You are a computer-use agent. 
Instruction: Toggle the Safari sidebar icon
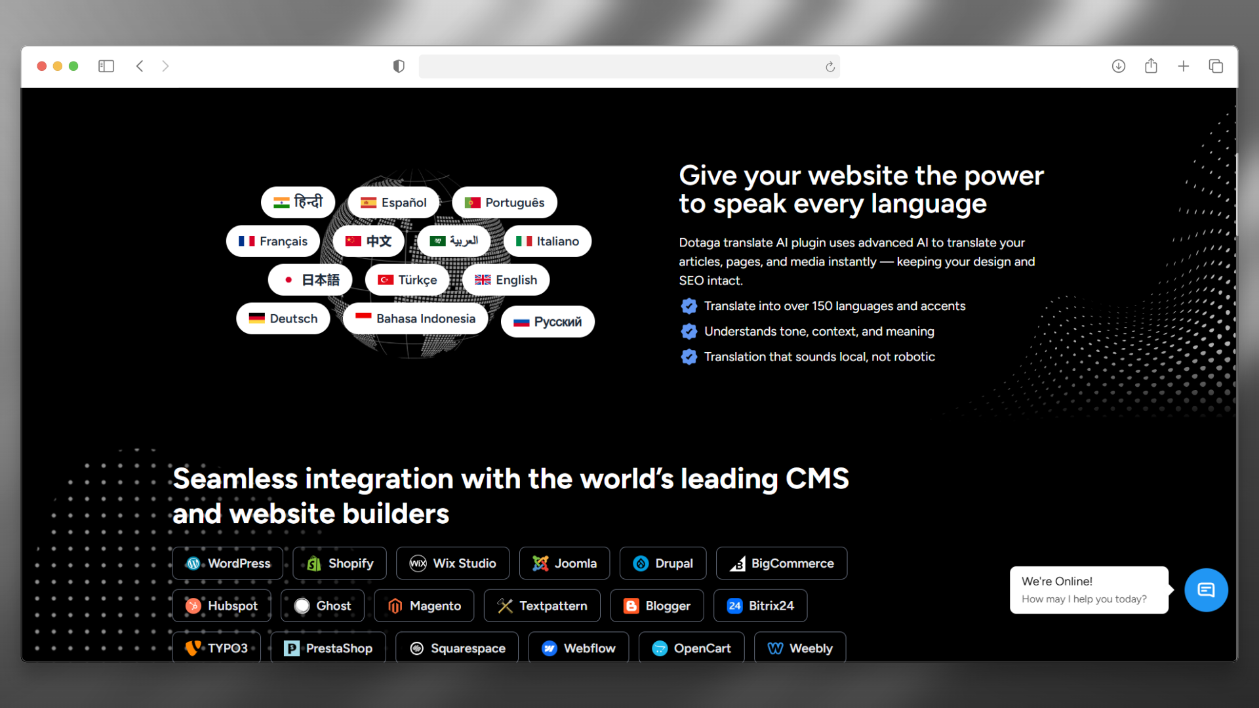[x=106, y=66]
